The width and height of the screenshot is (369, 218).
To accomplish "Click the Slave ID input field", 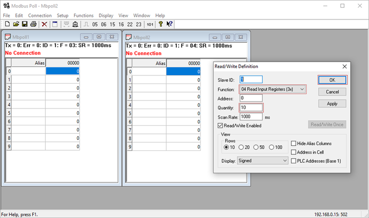I will coord(251,80).
